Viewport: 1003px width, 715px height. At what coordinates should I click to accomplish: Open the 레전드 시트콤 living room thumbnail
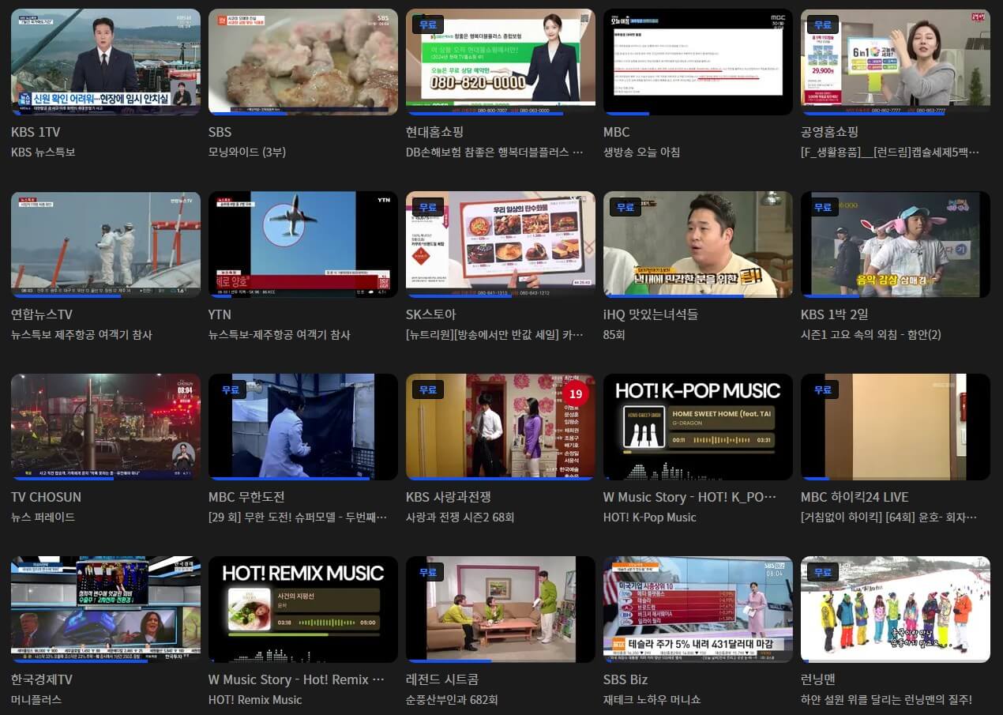[x=501, y=609]
